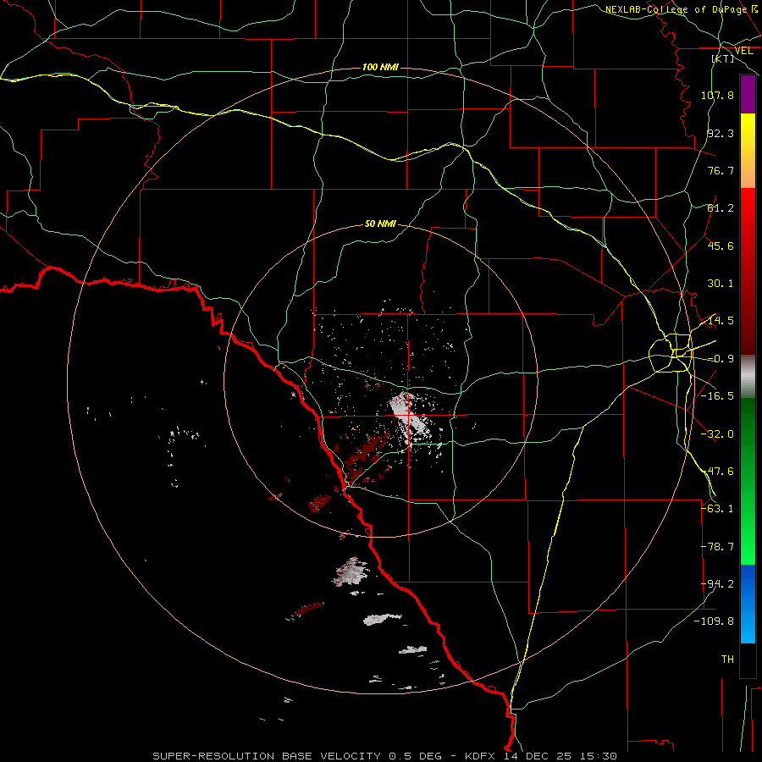Click the -32.0 legend value

coord(717,434)
